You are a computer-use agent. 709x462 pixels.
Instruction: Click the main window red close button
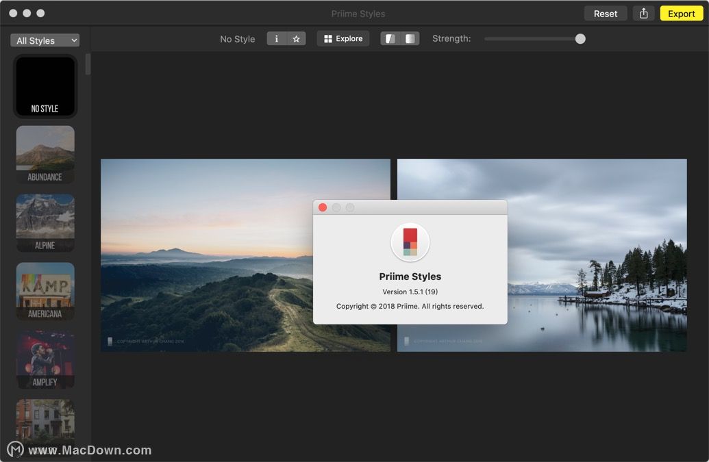pos(13,13)
